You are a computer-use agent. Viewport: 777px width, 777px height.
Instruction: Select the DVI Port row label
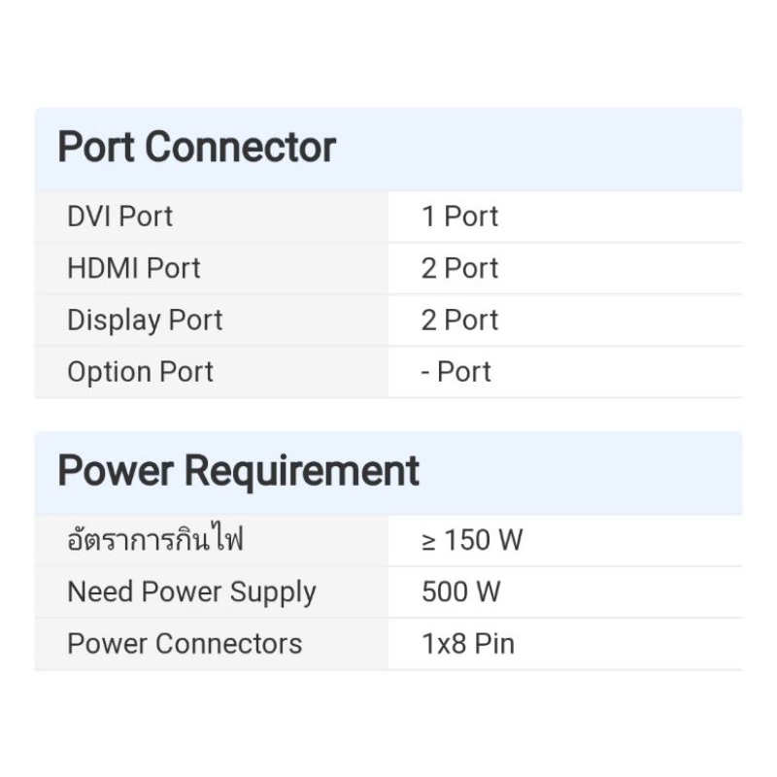pos(119,217)
